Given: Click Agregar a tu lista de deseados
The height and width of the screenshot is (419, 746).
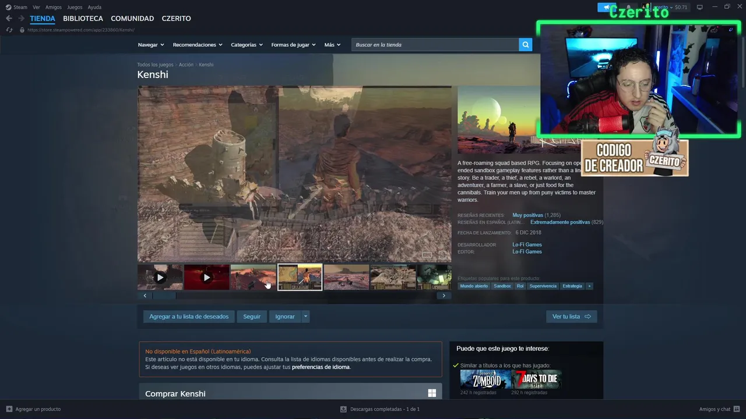Looking at the screenshot, I should point(189,317).
